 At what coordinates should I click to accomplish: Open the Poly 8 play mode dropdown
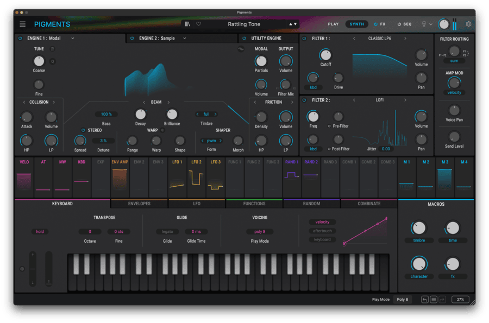pos(402,299)
